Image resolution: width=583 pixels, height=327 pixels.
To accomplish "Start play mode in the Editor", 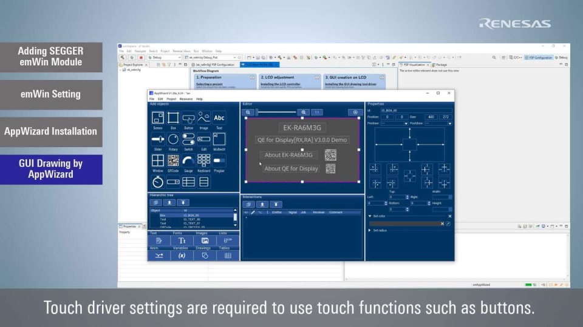I will 355,113.
